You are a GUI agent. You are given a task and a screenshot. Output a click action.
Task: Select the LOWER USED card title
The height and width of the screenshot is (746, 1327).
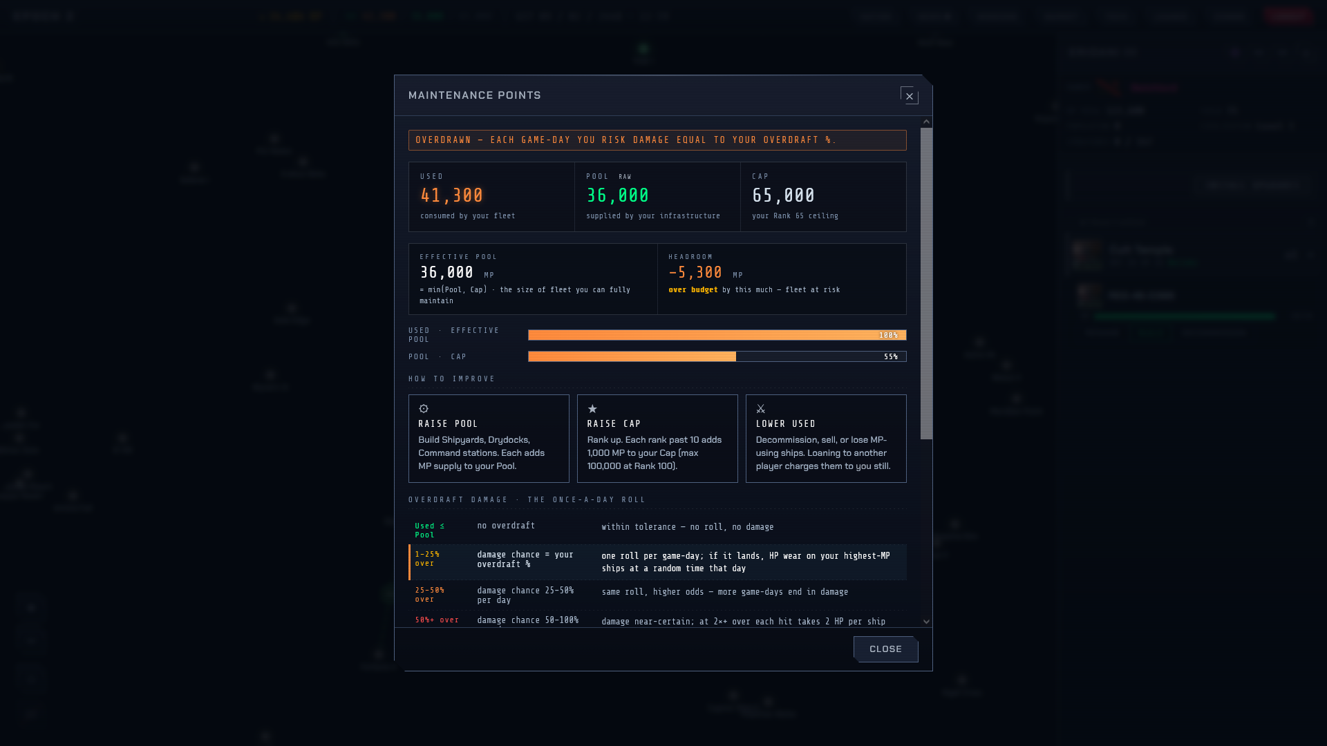click(786, 424)
